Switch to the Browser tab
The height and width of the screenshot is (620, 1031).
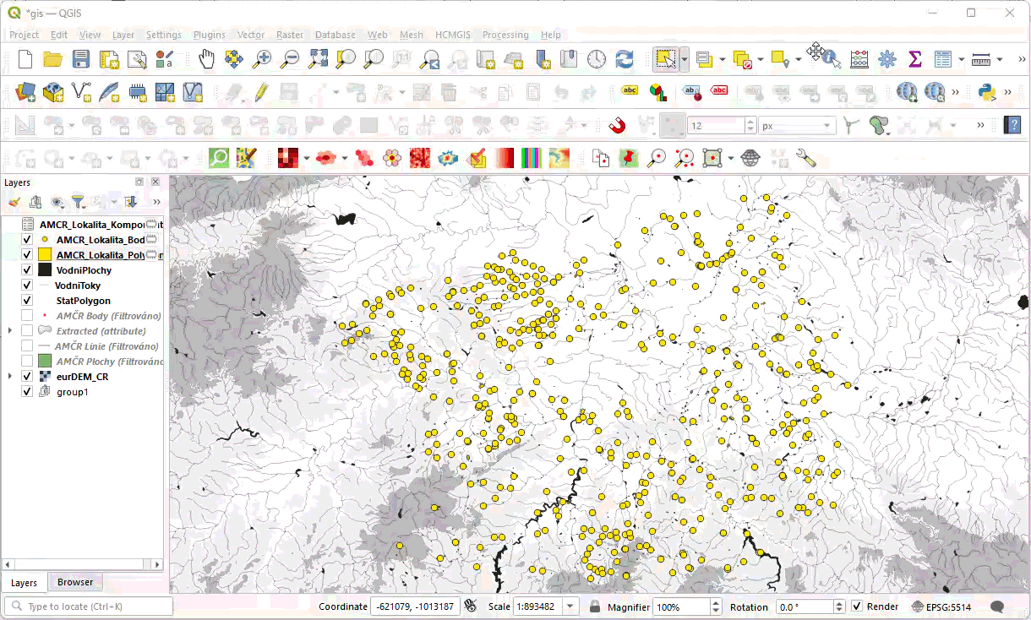click(75, 582)
